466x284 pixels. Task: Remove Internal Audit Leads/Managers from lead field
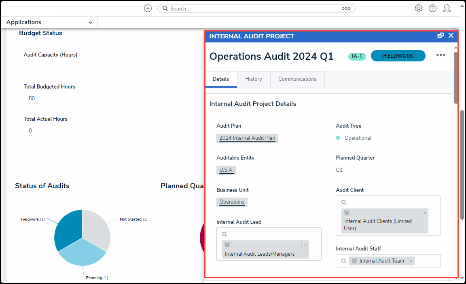coord(305,245)
